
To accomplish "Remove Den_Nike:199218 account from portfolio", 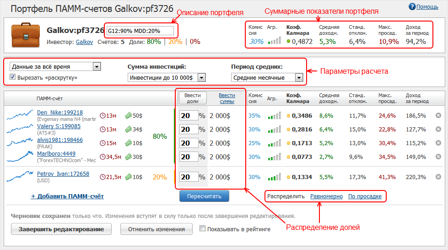I will pos(438,115).
